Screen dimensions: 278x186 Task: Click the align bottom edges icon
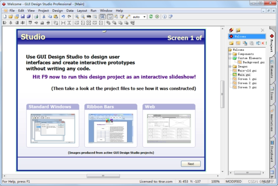pos(42,23)
